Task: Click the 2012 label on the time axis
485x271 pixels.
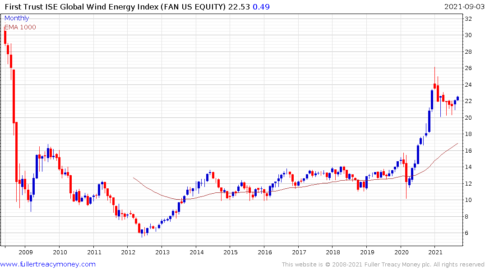Action: (x=129, y=252)
